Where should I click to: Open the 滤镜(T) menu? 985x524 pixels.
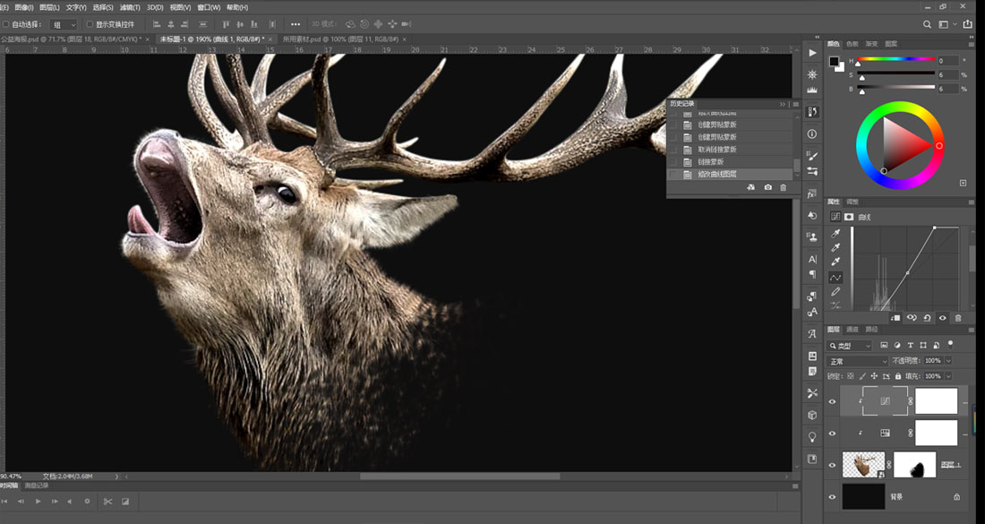[x=130, y=7]
